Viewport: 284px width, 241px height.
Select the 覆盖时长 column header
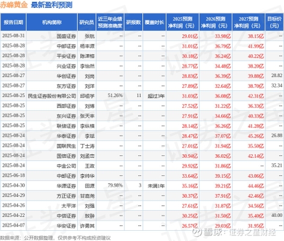(x=154, y=22)
